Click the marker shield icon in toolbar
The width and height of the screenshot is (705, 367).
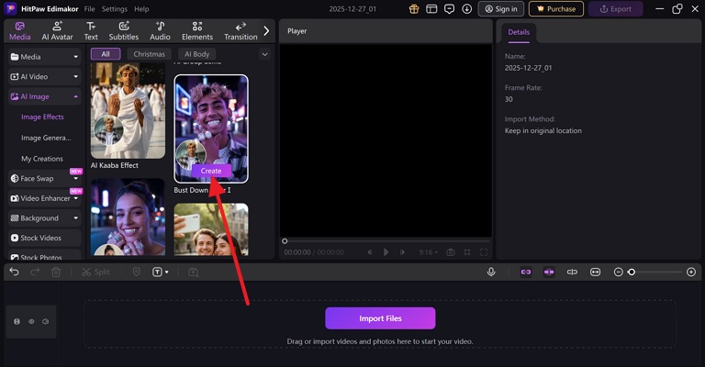point(136,272)
